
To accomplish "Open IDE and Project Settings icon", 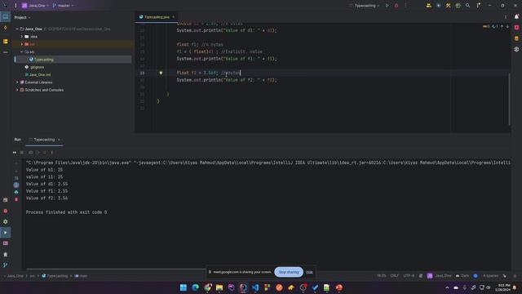I will 479,6.
